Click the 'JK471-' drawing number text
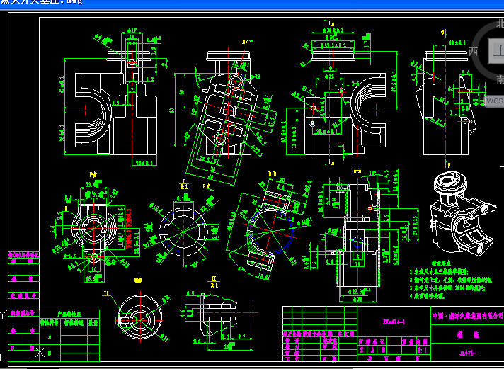Screen dimensions: 504x369 coord(468,353)
